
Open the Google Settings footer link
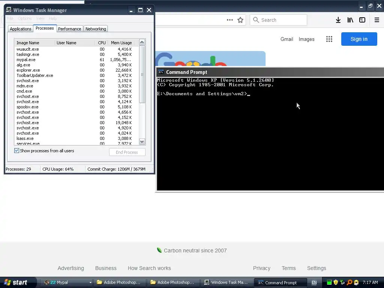316,268
